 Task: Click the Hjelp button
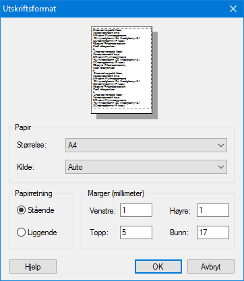pos(33,267)
